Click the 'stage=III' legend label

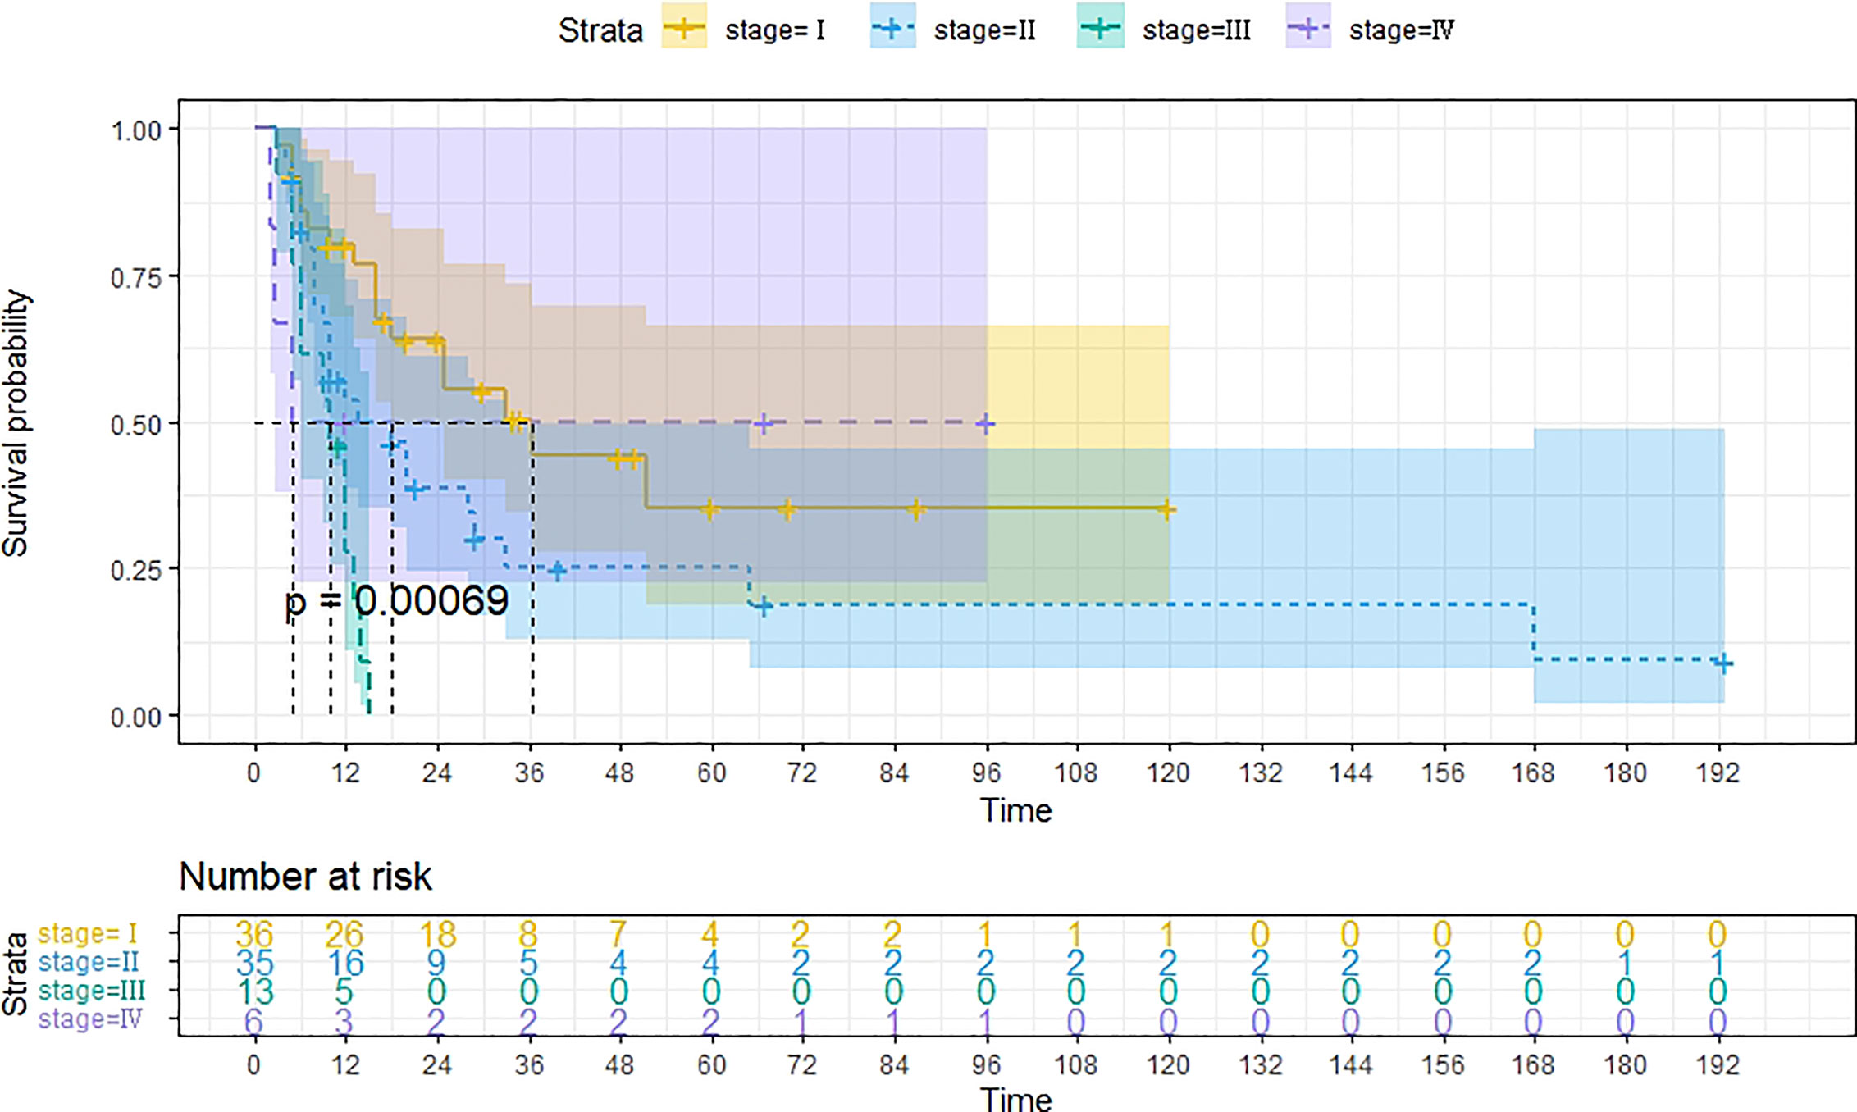point(1197,31)
